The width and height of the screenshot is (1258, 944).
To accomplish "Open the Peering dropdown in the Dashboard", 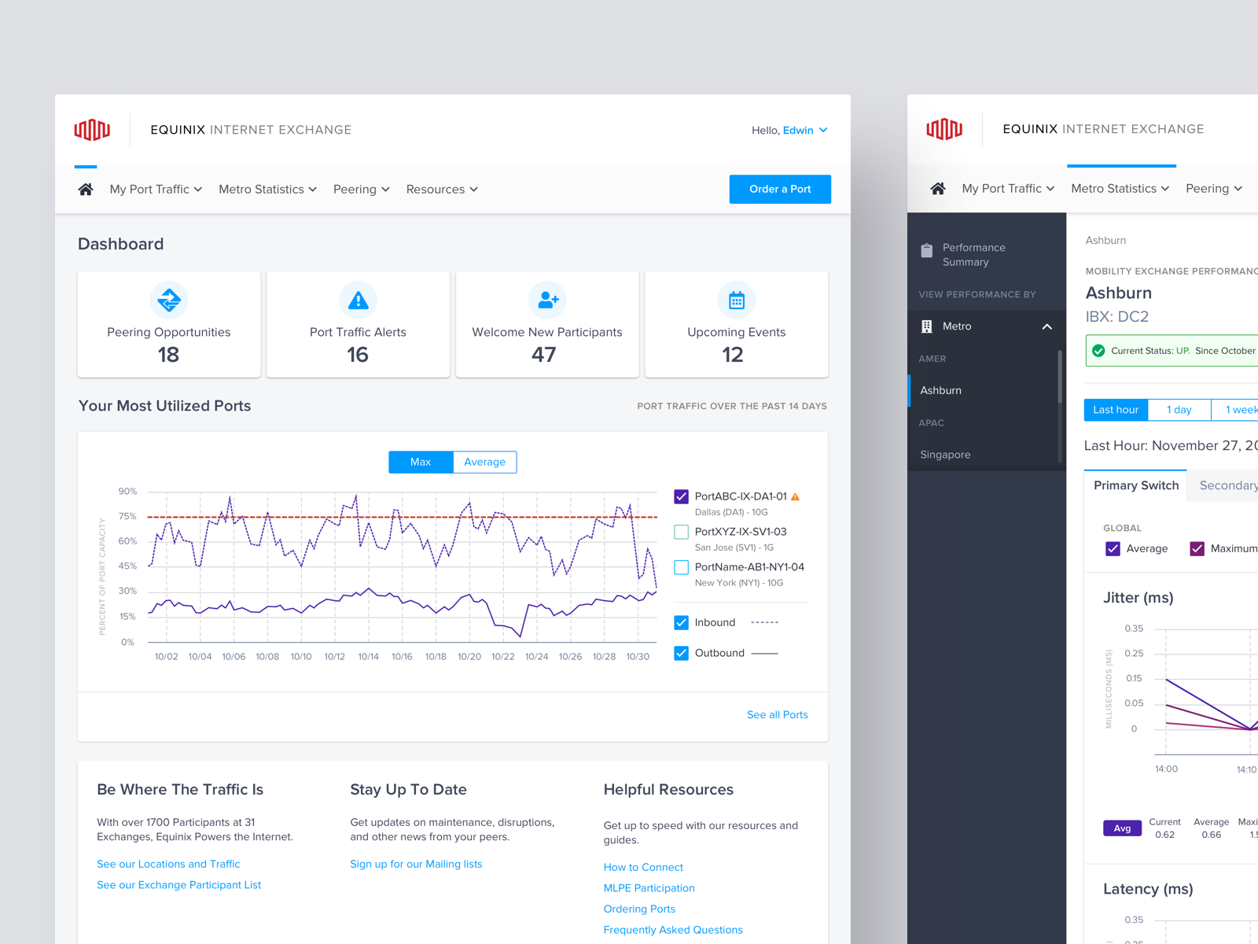I will (361, 189).
